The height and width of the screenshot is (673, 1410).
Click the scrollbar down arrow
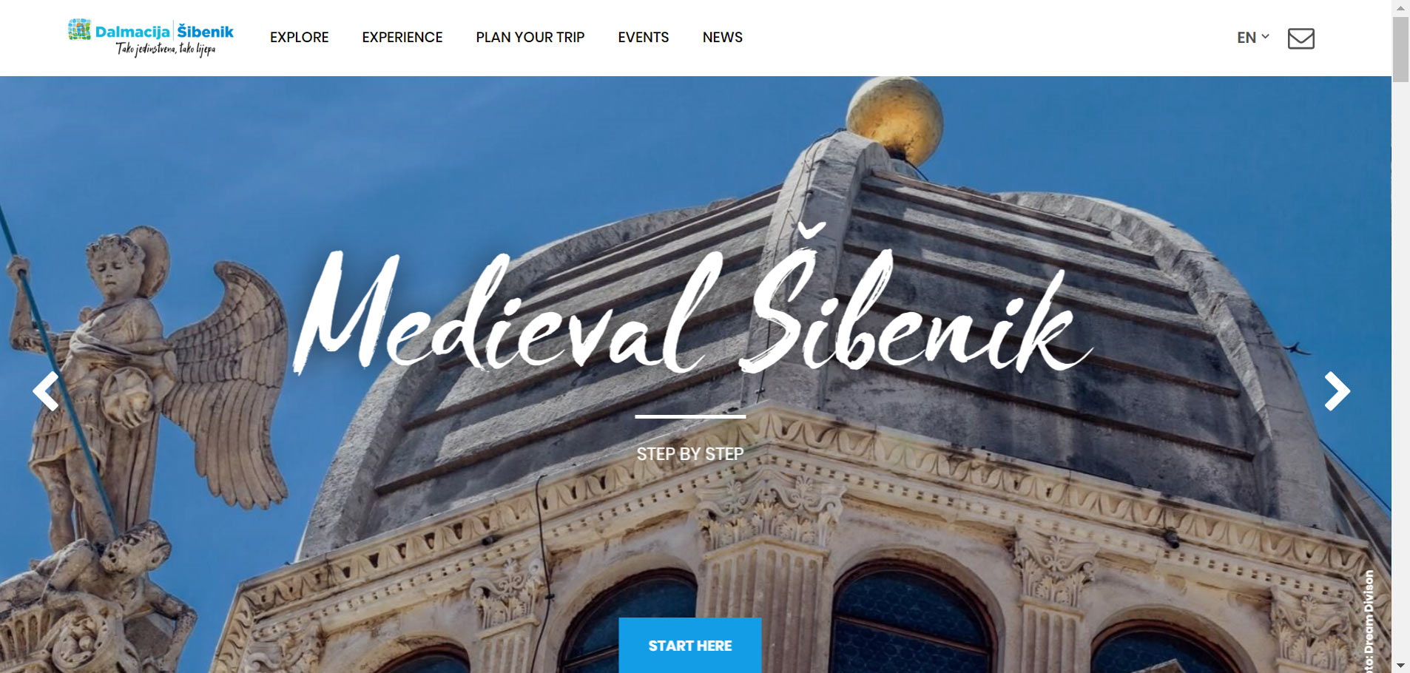coord(1400,666)
